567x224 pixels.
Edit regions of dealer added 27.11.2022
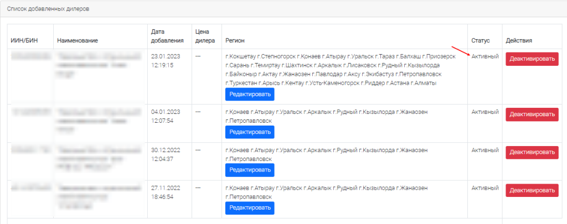(250, 208)
